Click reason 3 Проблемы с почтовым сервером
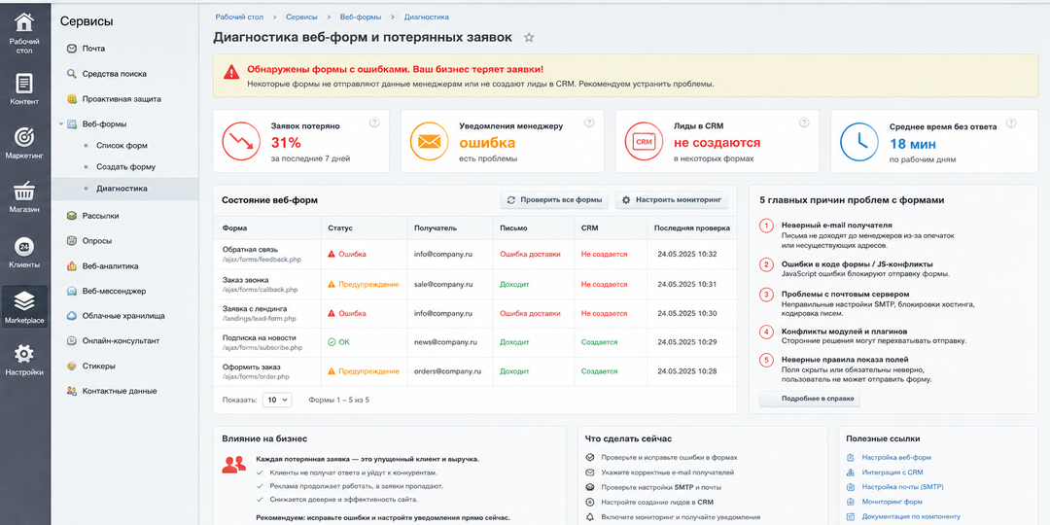 846,294
